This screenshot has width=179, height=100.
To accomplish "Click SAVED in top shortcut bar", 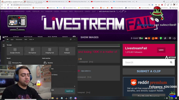I will click(87, 11).
